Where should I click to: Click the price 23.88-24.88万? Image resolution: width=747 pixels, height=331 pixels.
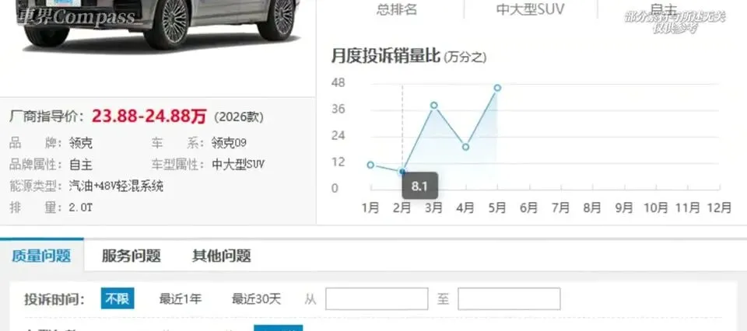(x=149, y=116)
